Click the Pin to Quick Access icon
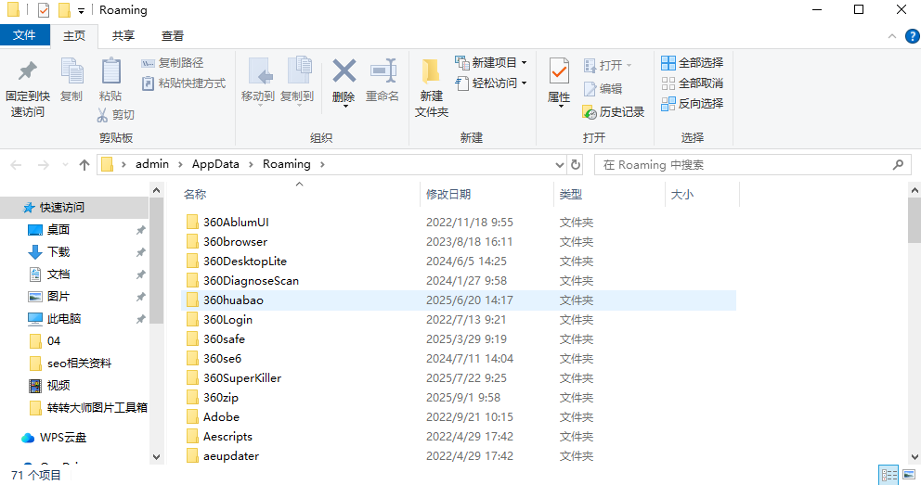This screenshot has width=921, height=485. [27, 71]
